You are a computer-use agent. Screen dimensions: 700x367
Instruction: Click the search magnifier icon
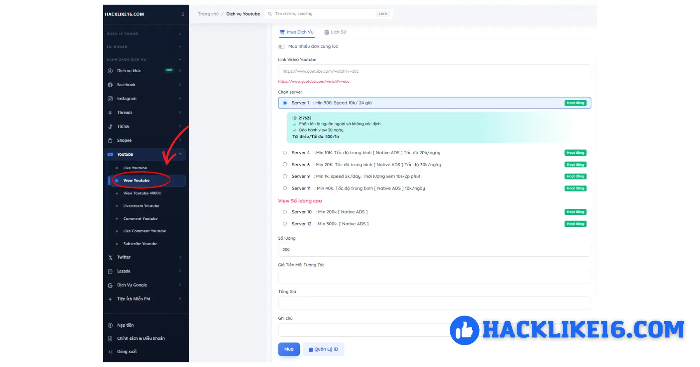pos(270,14)
